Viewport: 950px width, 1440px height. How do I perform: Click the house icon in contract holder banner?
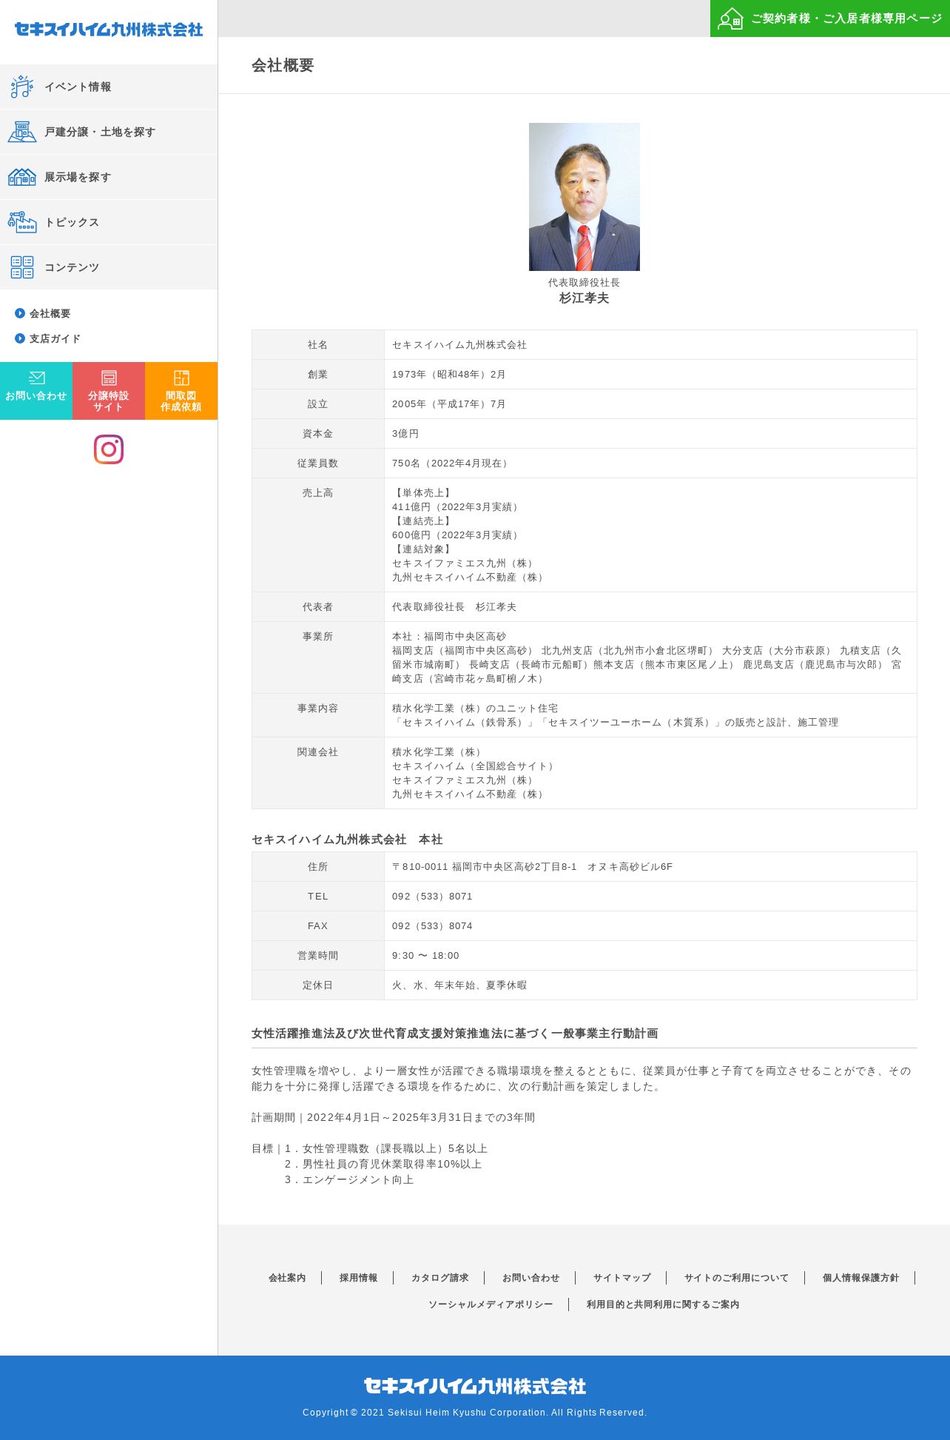tap(730, 19)
